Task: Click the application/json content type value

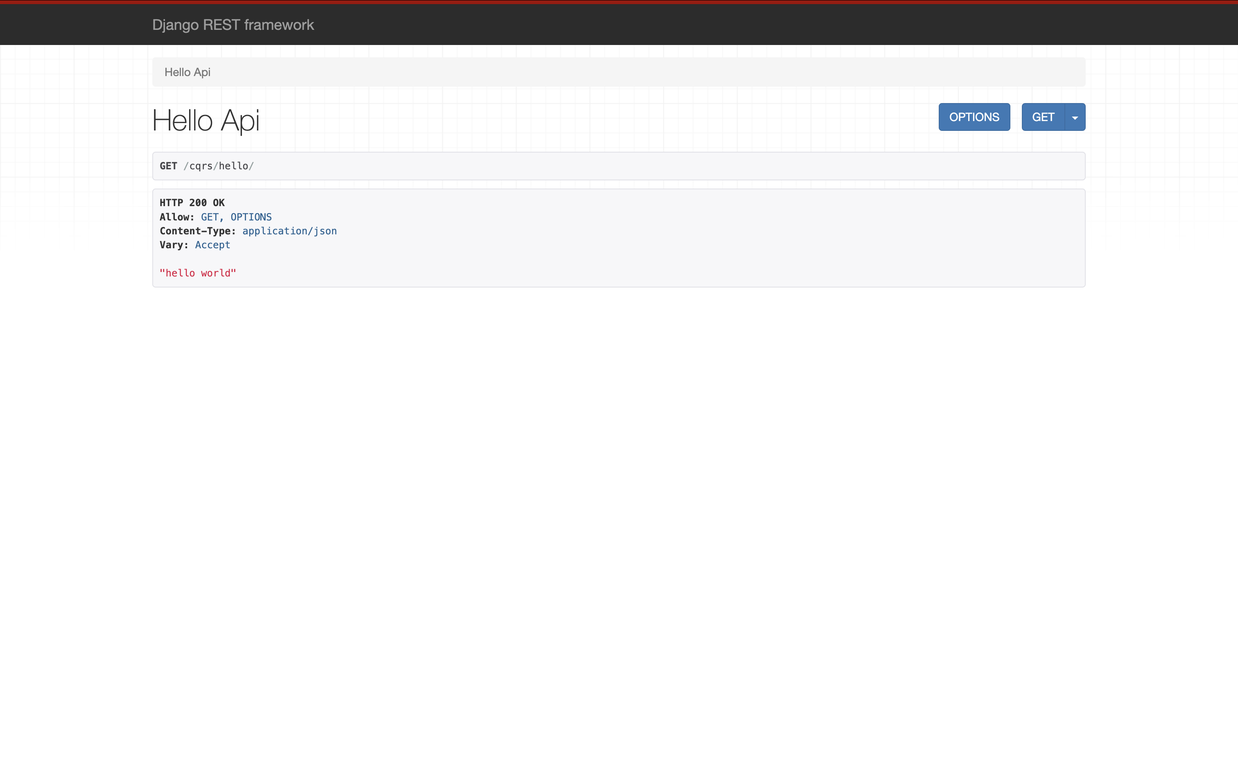Action: [x=289, y=231]
